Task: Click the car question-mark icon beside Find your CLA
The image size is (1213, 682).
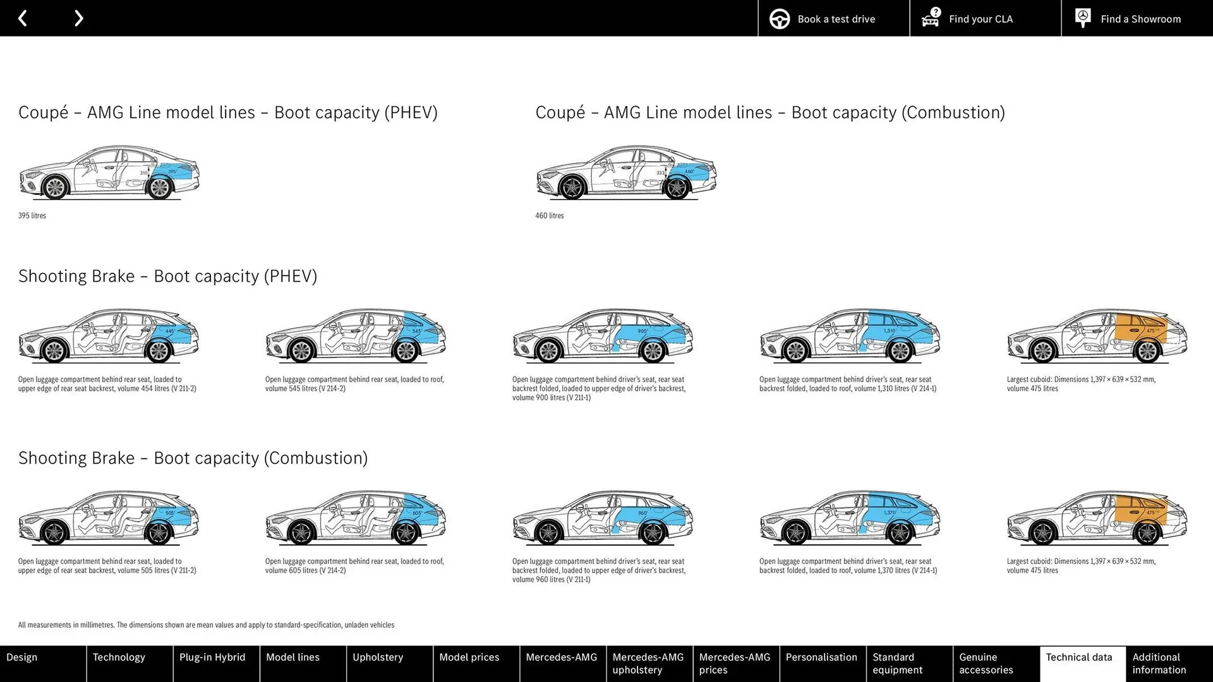Action: tap(930, 18)
